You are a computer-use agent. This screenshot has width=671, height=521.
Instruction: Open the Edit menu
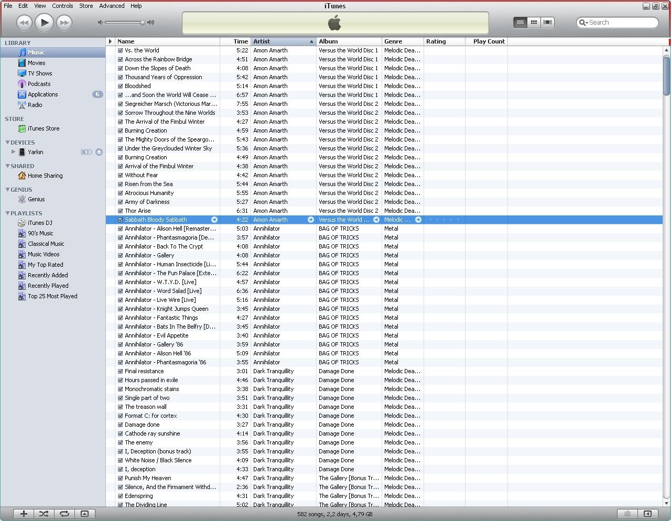pyautogui.click(x=23, y=6)
